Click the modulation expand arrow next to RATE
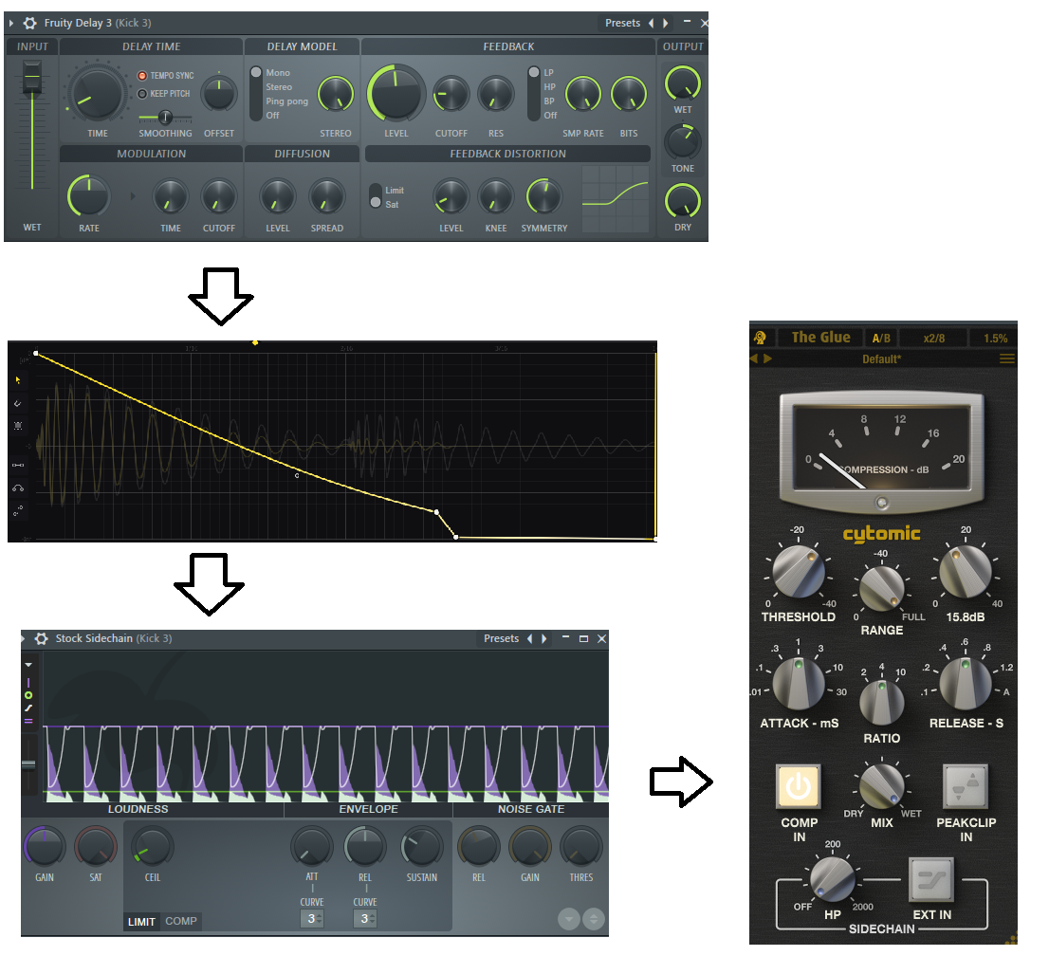This screenshot has height=956, width=1049. point(133,196)
